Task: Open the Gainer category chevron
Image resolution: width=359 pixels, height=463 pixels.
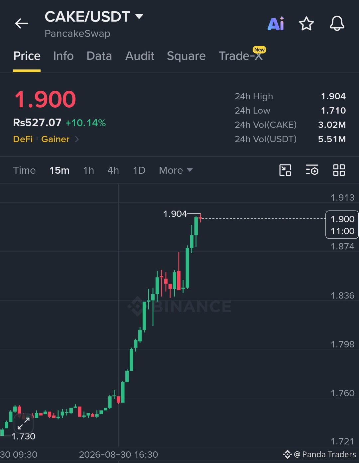Action: tap(77, 139)
